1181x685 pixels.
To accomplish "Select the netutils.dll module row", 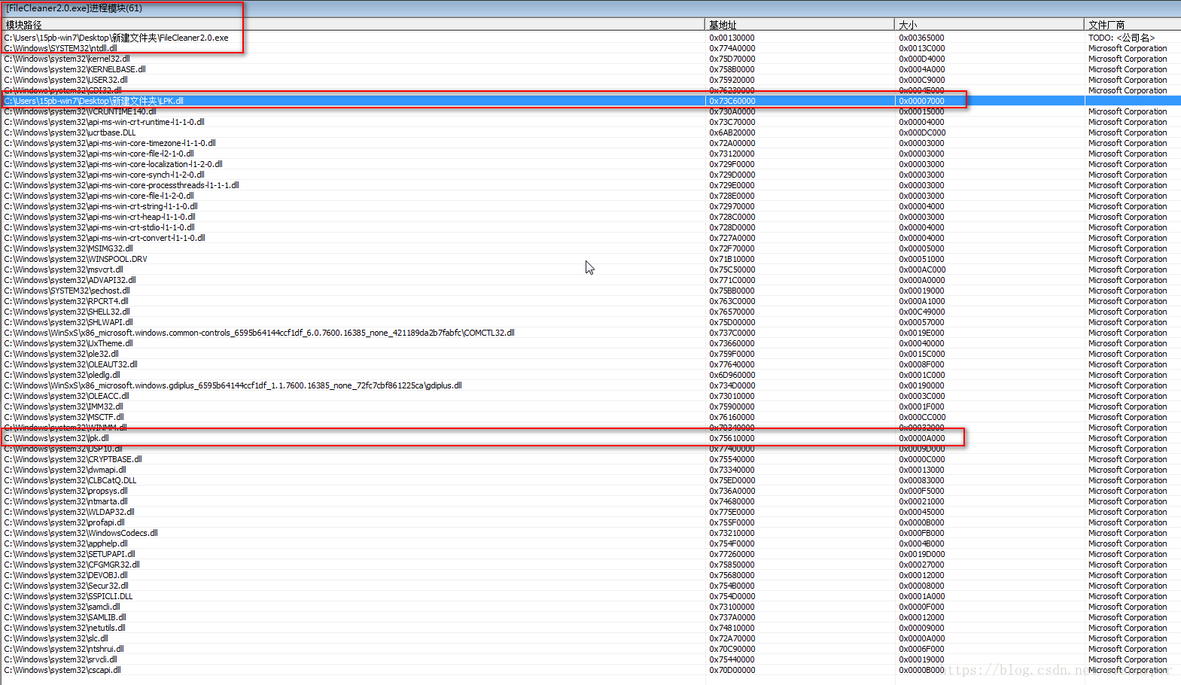I will coord(590,628).
